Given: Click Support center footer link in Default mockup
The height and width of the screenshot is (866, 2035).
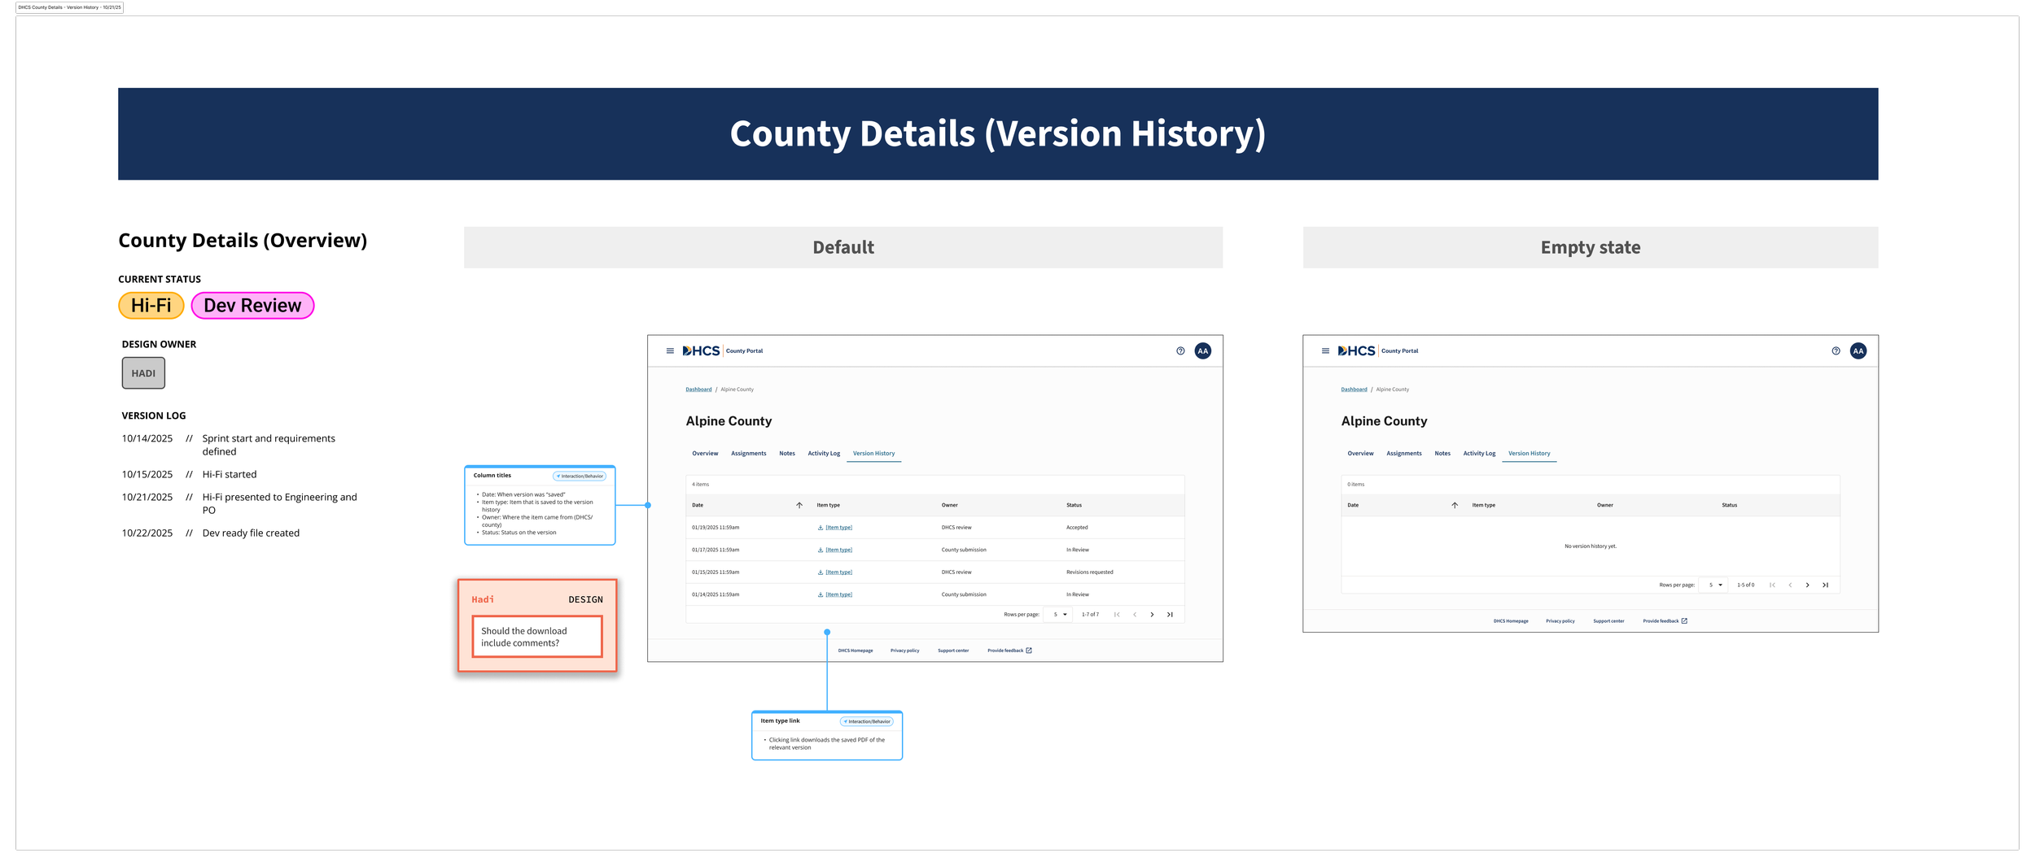Looking at the screenshot, I should click(x=953, y=651).
